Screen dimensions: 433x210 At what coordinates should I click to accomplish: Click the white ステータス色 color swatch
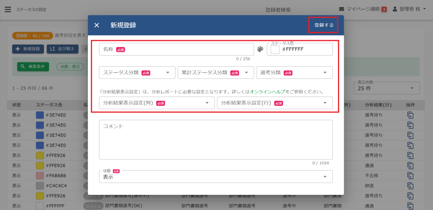click(x=275, y=50)
